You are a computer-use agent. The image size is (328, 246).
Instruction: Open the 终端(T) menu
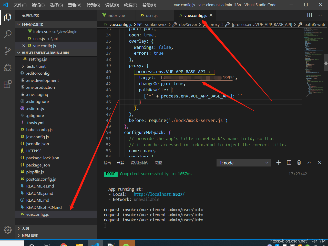[x=130, y=5]
